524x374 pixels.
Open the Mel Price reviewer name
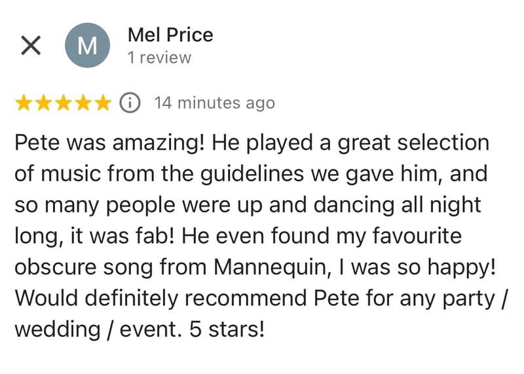coord(170,35)
